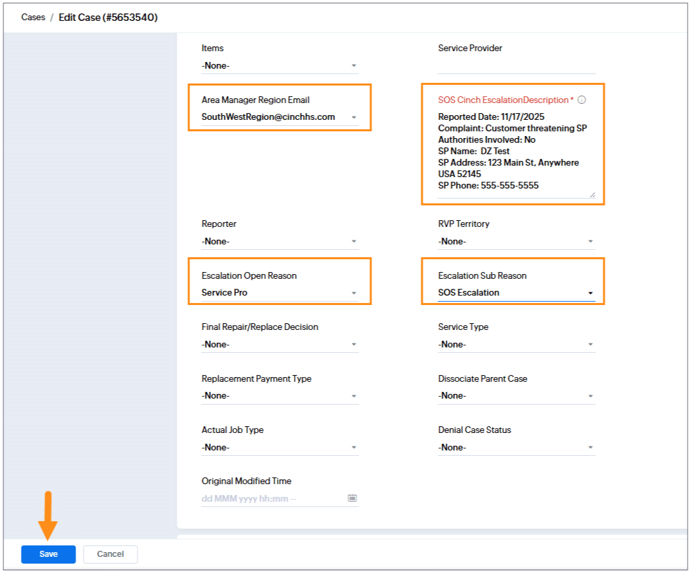Save the case edits
Viewport: 691px width, 571px height.
[49, 554]
